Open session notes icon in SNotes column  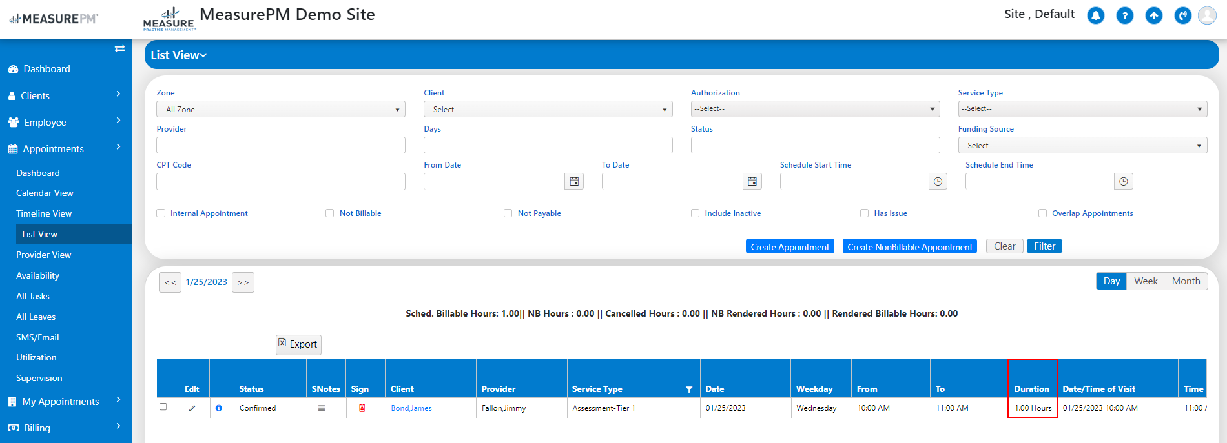[x=322, y=408]
